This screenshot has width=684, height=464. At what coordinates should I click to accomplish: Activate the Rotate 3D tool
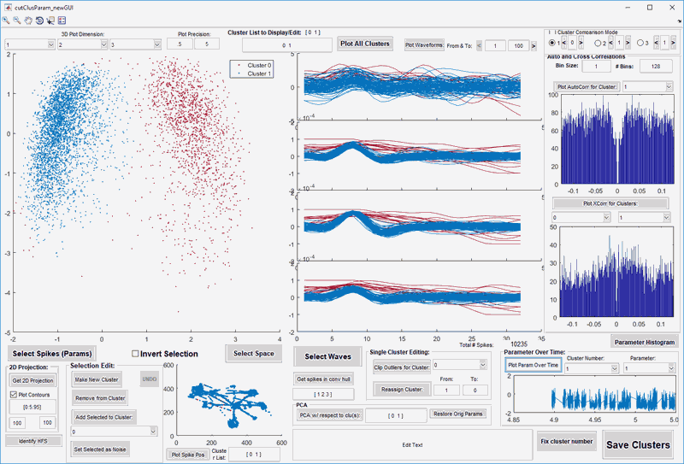tap(40, 20)
